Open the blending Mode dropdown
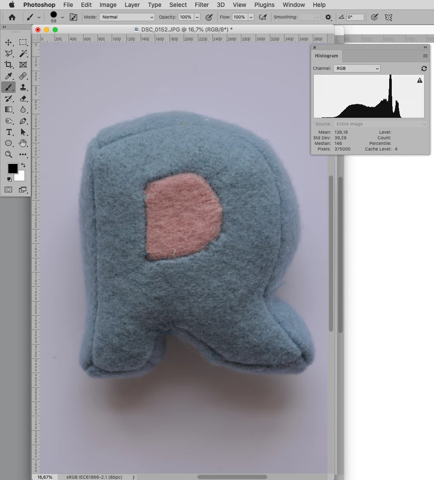 tap(127, 17)
